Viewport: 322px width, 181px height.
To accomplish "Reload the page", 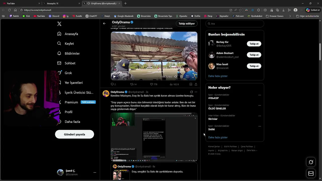I will 9,10.
